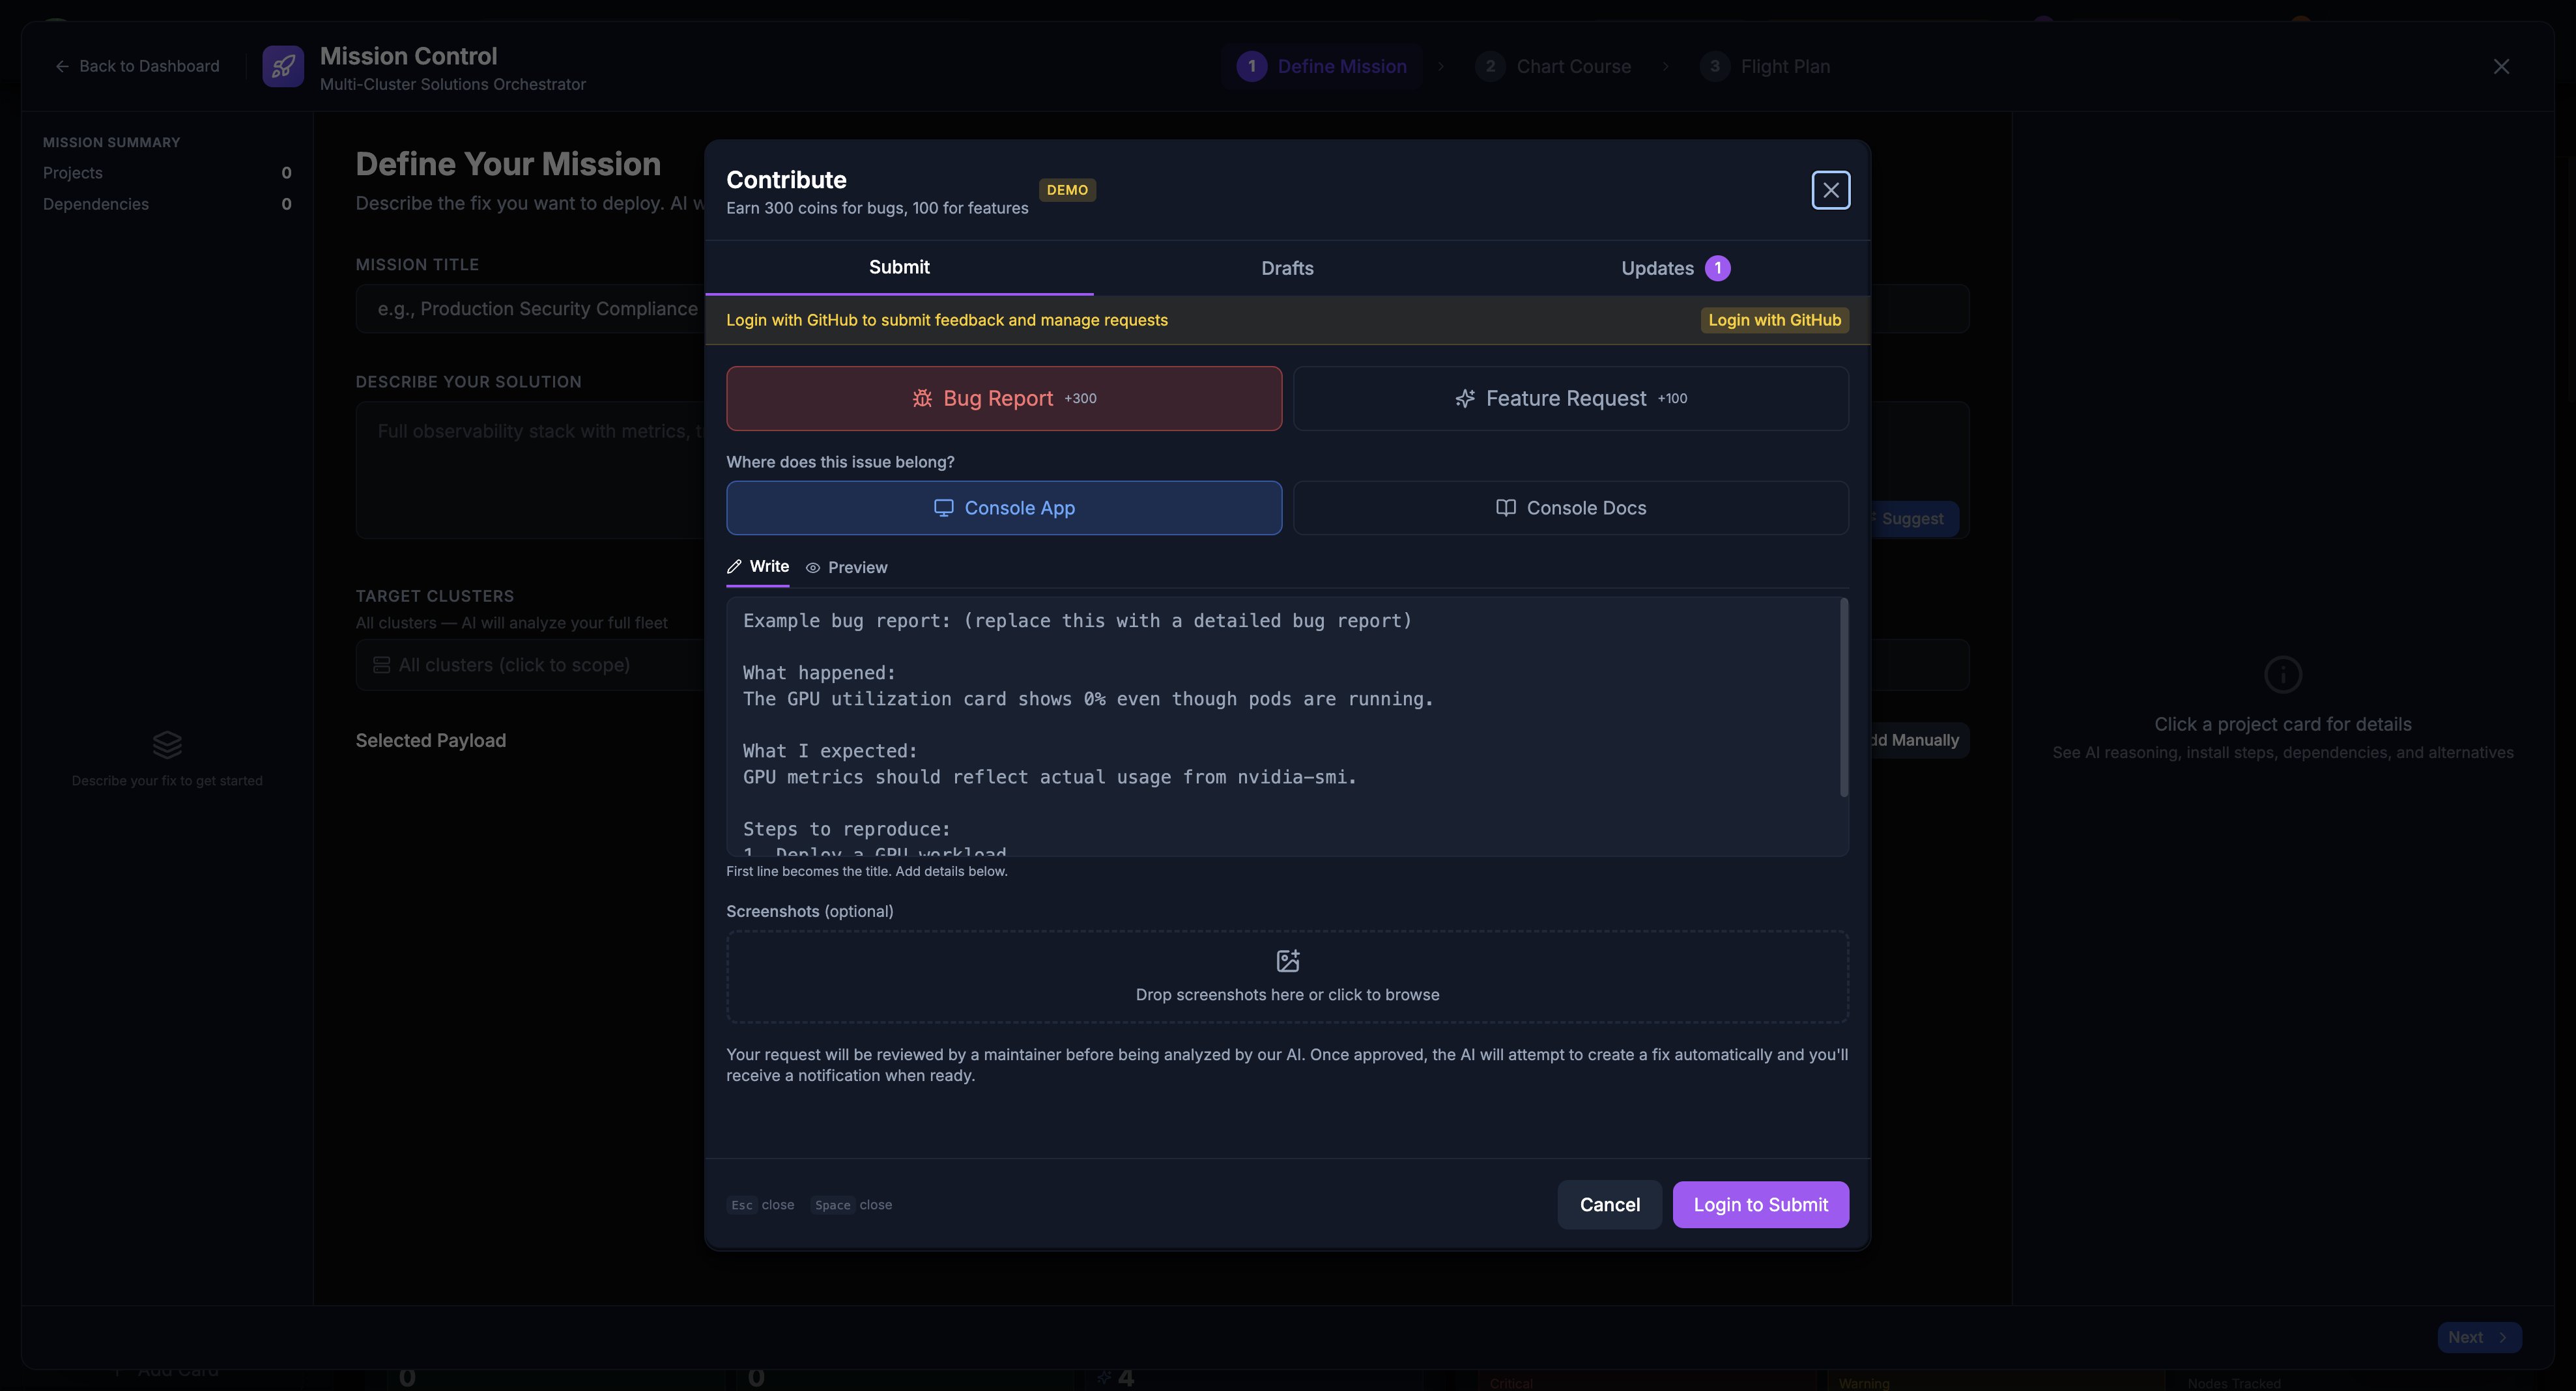Click the Login with GitHub button

point(1774,320)
